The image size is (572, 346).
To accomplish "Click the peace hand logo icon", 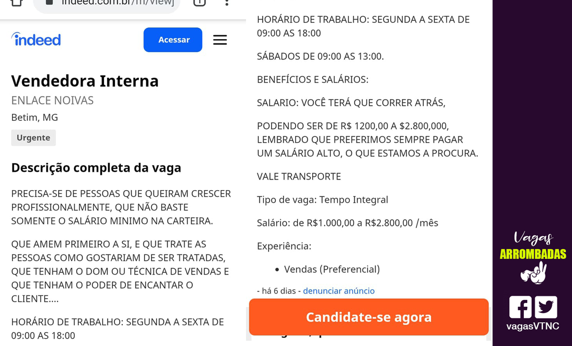I will (533, 273).
